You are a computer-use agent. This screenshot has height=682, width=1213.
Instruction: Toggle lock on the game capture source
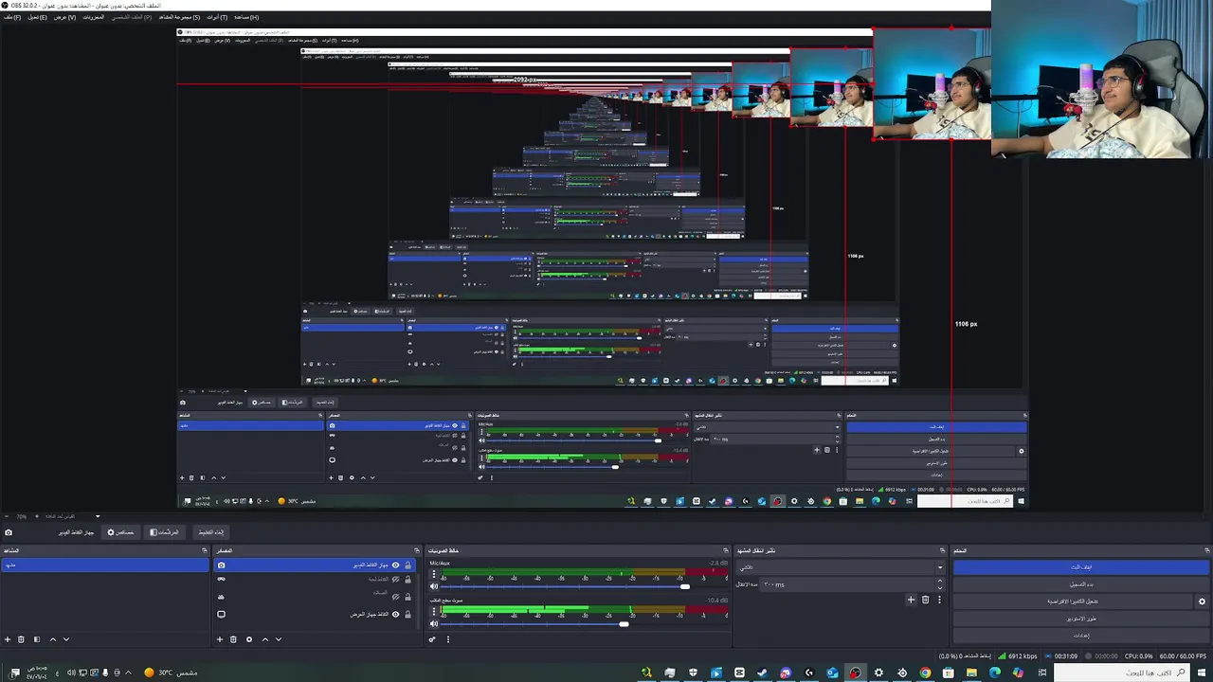pos(408,579)
